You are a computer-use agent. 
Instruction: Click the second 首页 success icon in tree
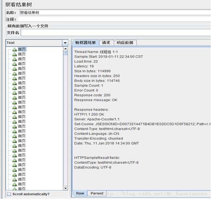point(14,54)
